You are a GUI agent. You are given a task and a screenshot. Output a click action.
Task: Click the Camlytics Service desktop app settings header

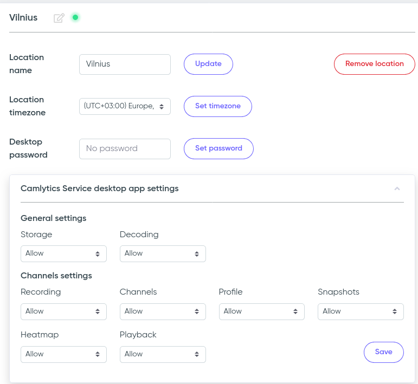coord(100,189)
